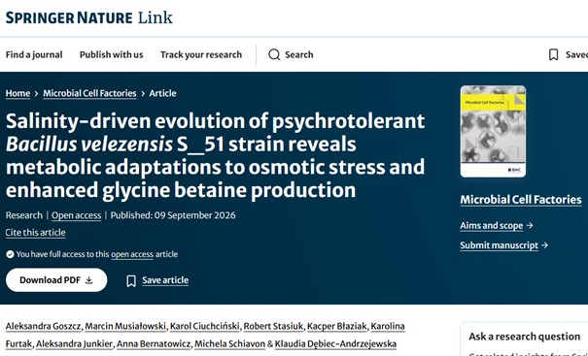The width and height of the screenshot is (588, 356).
Task: Click the download arrow icon on PDF button
Action: pos(88,280)
